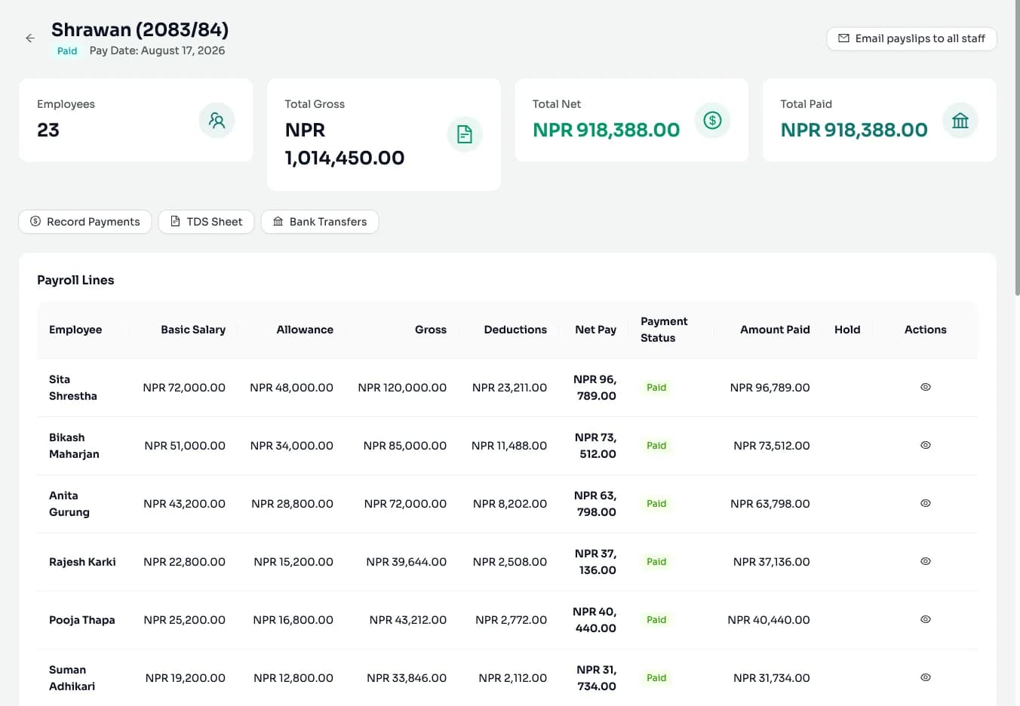The image size is (1020, 706).
Task: Click Sita Shrestha's Paid status badge
Action: coord(656,388)
